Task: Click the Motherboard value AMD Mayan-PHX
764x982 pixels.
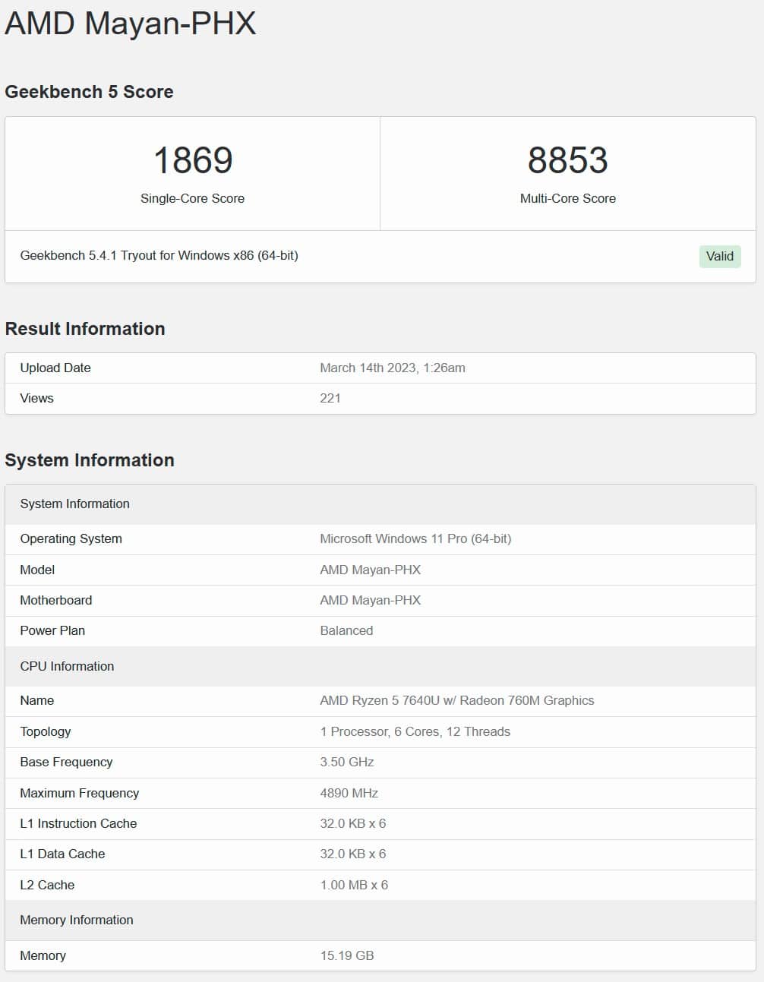Action: [x=370, y=600]
